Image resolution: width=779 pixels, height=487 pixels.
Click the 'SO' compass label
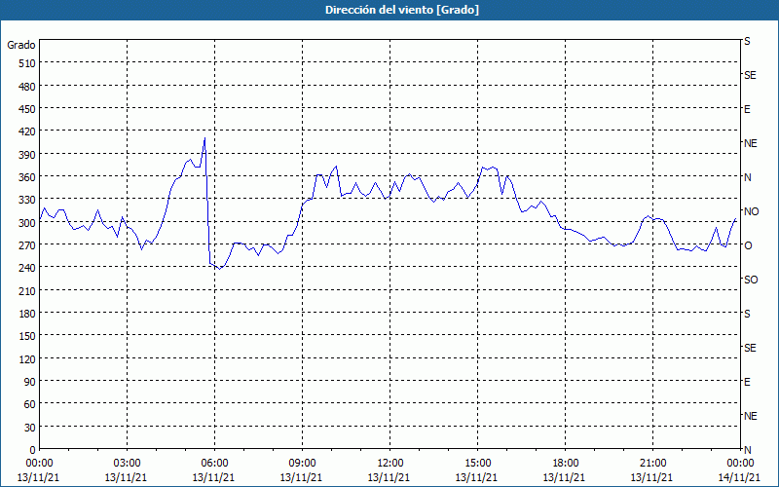point(751,280)
